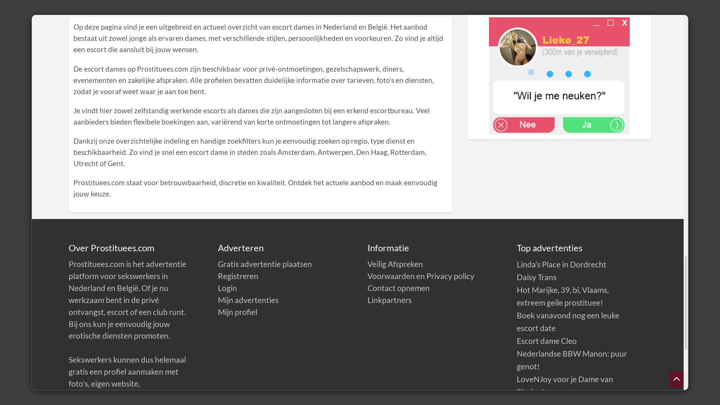
Task: Close the ad popup with the X icon
Action: pos(624,23)
